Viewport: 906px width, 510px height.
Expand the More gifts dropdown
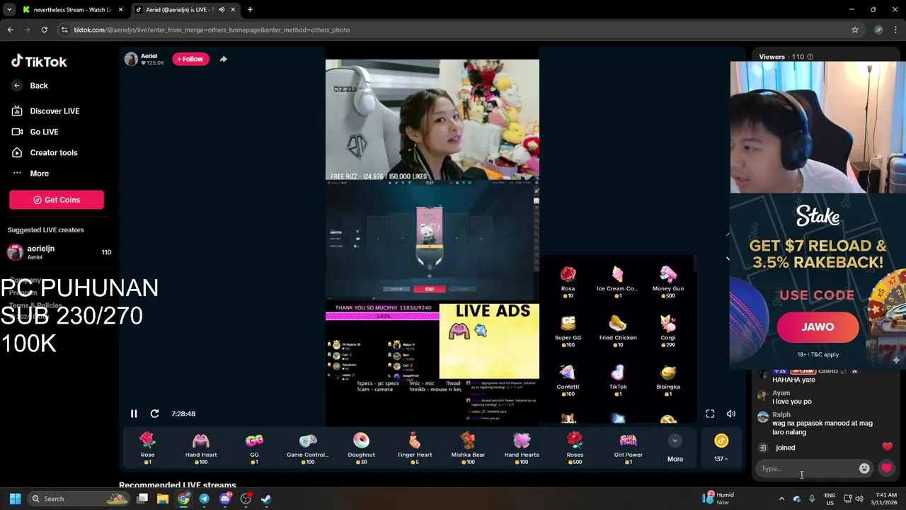(x=675, y=448)
